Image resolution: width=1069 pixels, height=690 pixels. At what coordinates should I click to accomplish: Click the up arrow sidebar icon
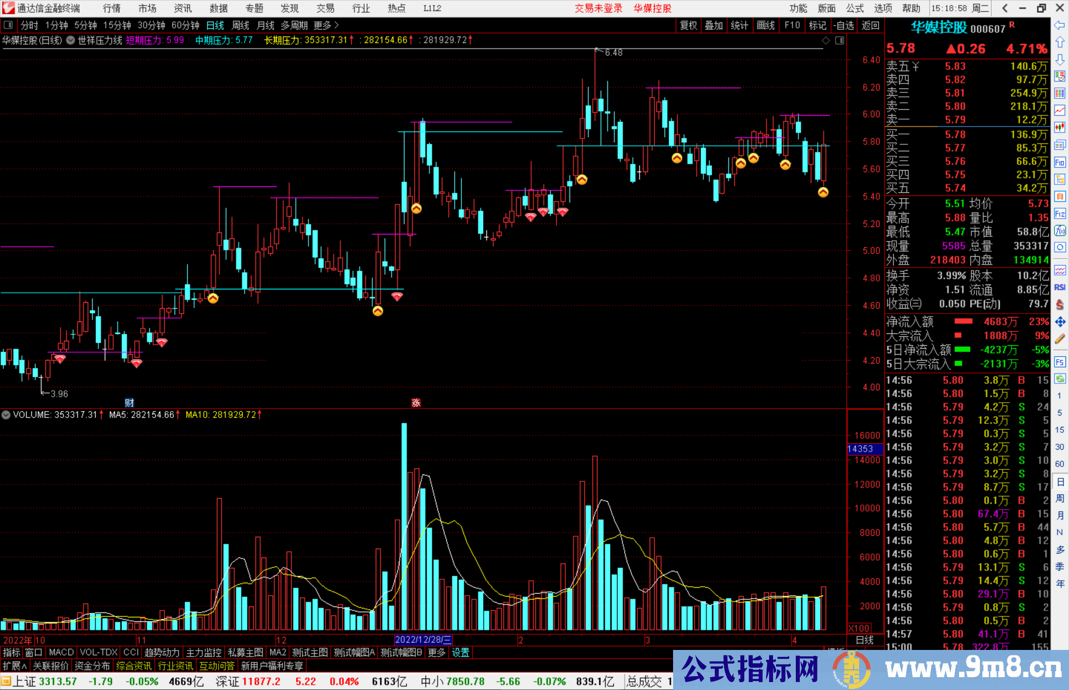1060,43
